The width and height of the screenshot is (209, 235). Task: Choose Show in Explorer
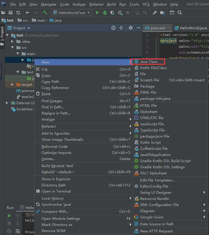(84, 179)
